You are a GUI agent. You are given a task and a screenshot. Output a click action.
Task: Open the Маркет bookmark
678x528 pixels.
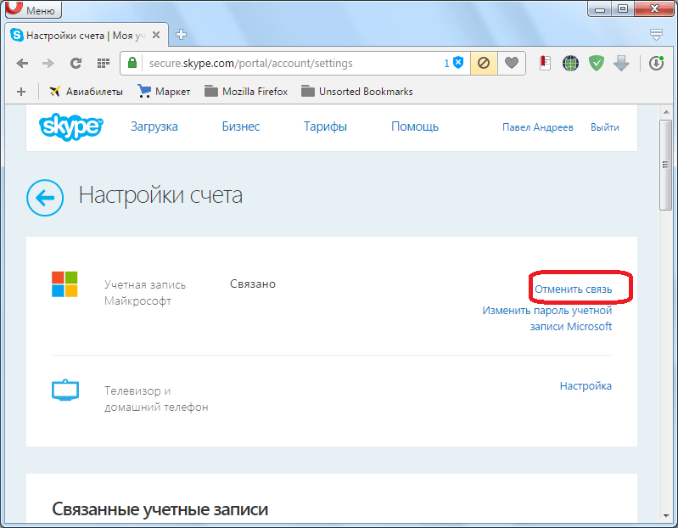[x=164, y=92]
